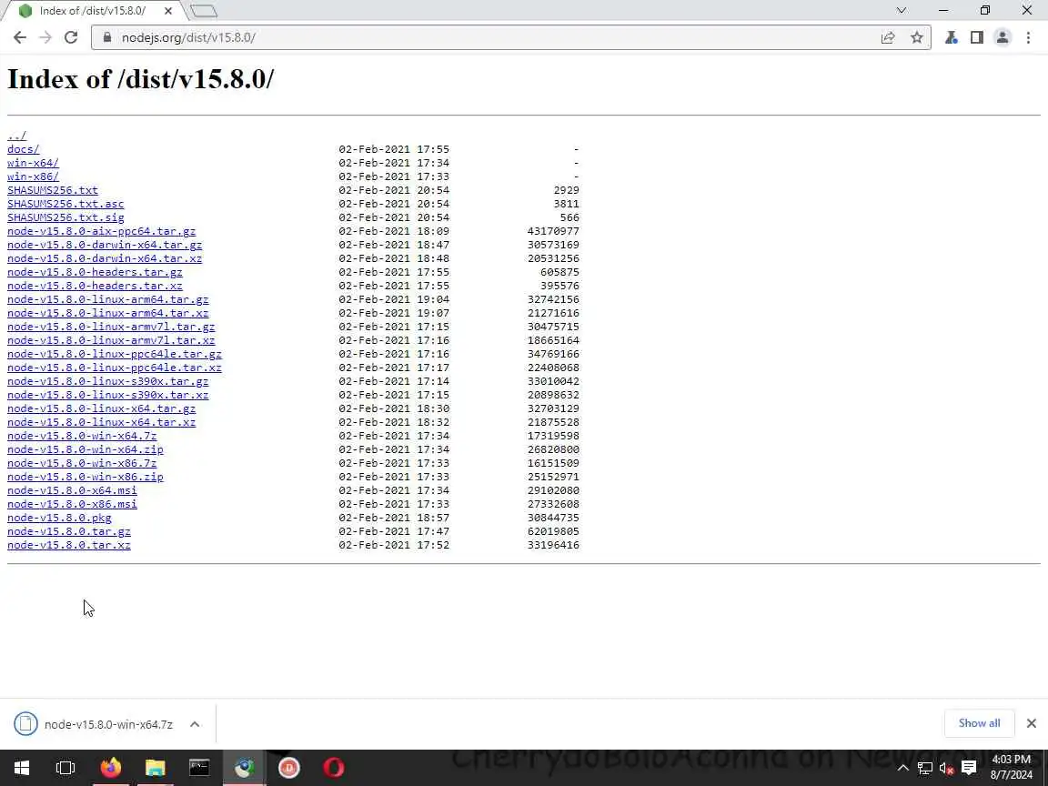Reload the nodejs.org page
This screenshot has height=786, width=1048.
click(x=71, y=37)
